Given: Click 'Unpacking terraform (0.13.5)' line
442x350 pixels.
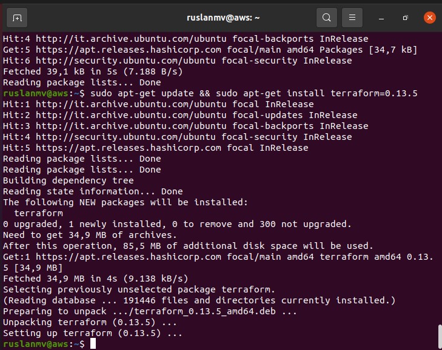Looking at the screenshot, I should pyautogui.click(x=90, y=322).
